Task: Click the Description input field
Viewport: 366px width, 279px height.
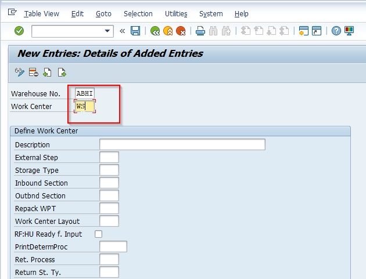Action: pyautogui.click(x=182, y=144)
